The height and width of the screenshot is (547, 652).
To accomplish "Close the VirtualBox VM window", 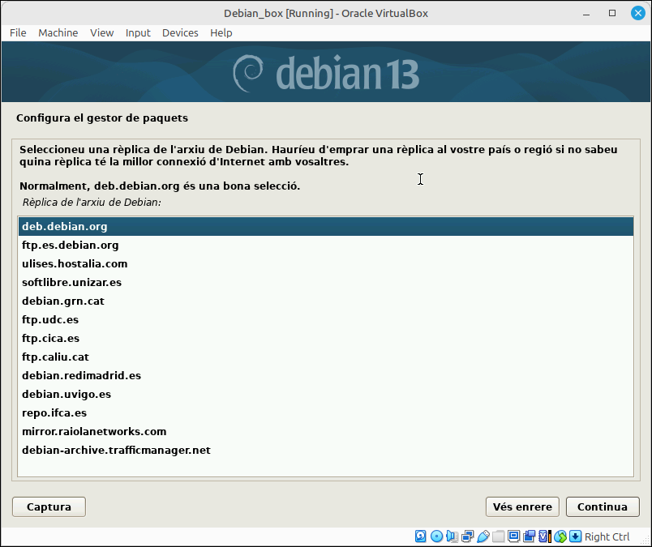I will coord(638,13).
